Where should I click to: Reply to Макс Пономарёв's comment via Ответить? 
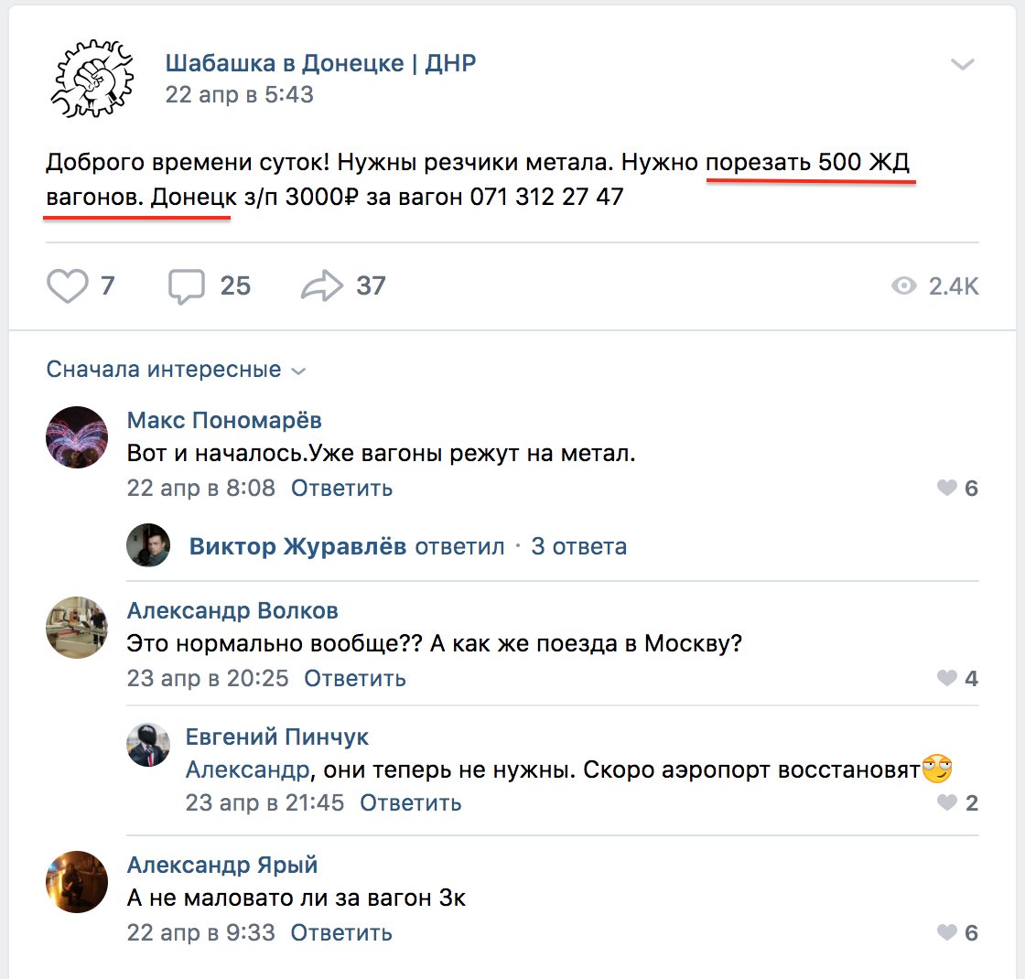pos(341,489)
